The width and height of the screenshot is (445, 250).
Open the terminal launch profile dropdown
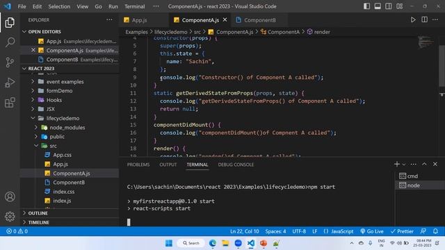[x=404, y=165]
